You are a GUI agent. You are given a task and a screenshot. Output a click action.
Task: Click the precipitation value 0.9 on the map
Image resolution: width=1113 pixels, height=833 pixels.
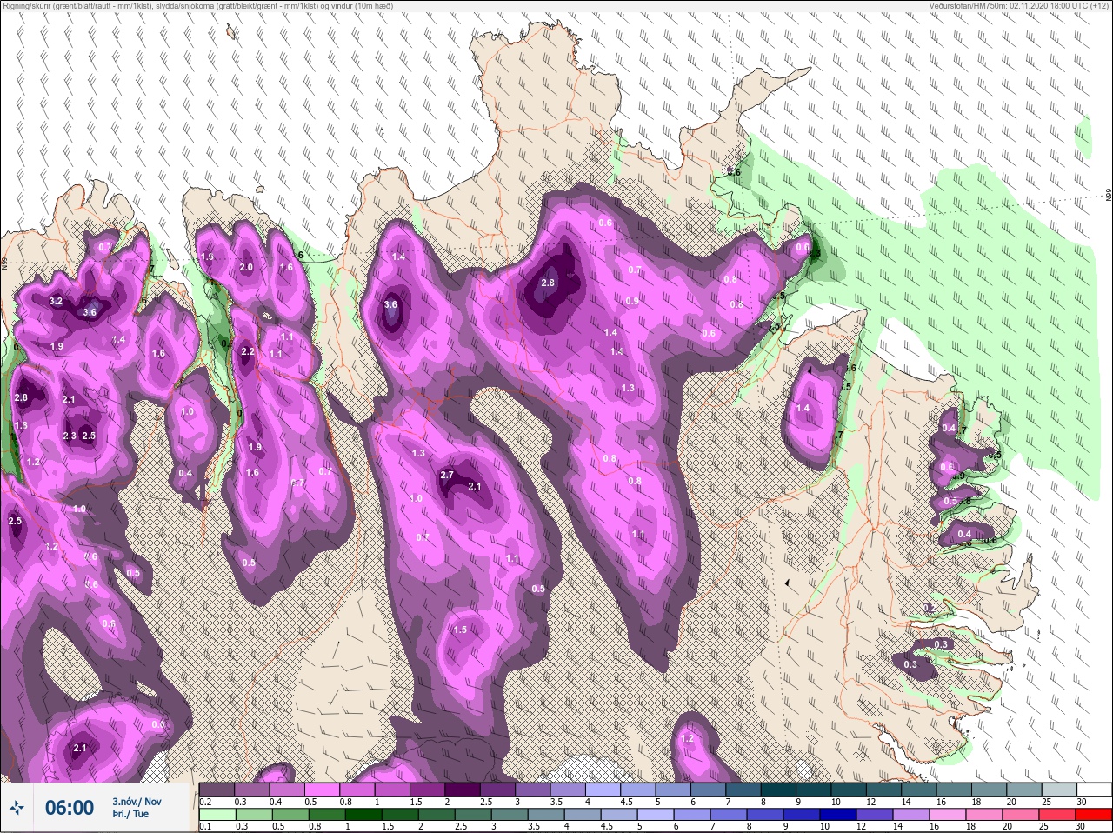point(632,301)
